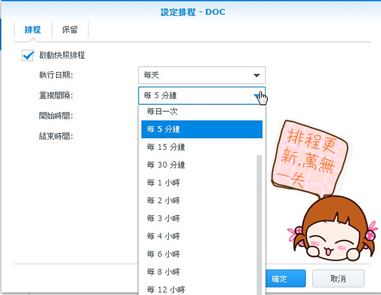Image resolution: width=381 pixels, height=295 pixels.
Task: Collapse the 重複間隔 dropdown via its arrow
Action: pos(257,95)
